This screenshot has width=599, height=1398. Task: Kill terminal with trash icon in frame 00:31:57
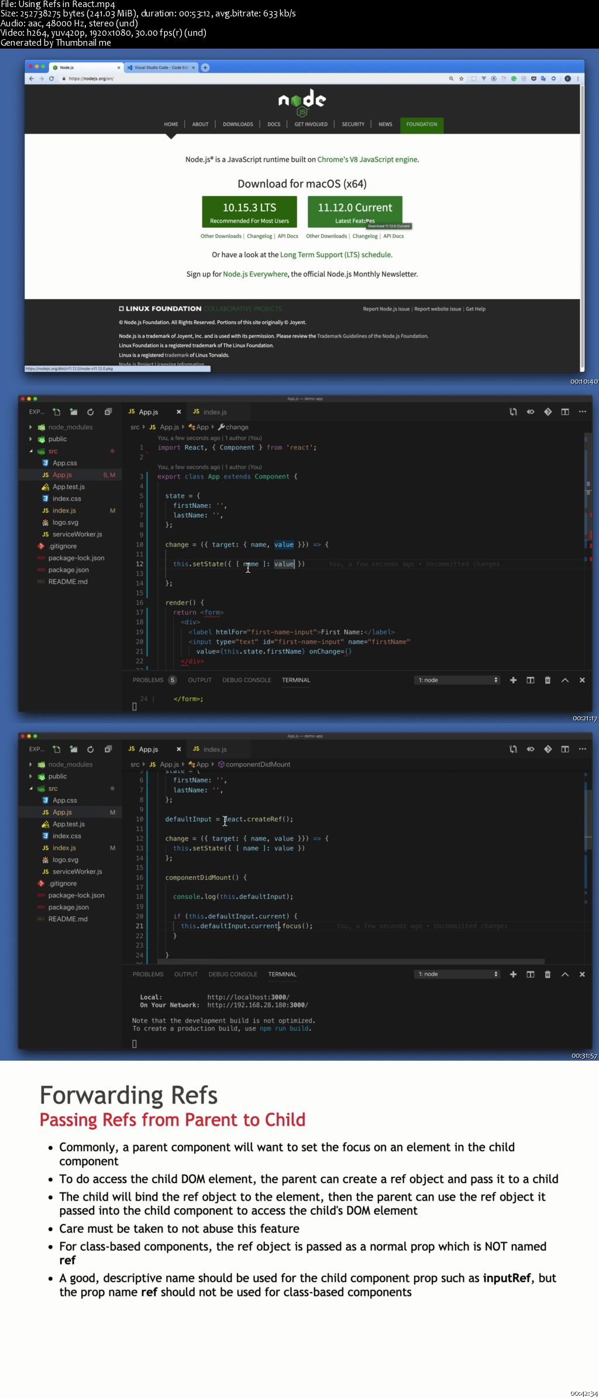(x=548, y=974)
